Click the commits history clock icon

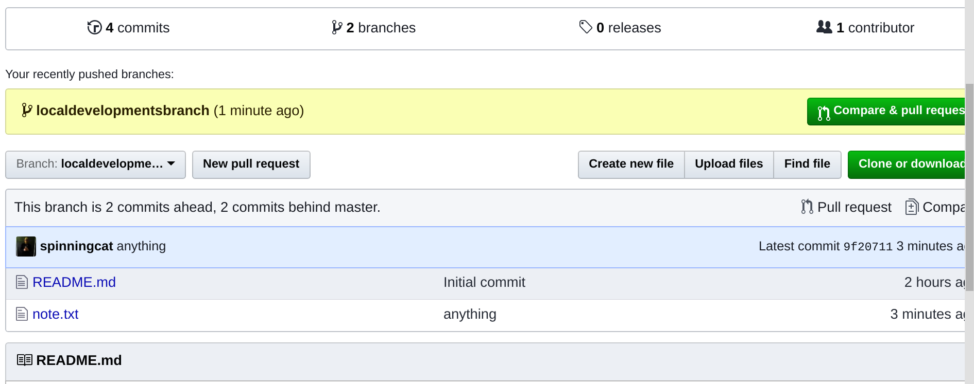pyautogui.click(x=94, y=27)
